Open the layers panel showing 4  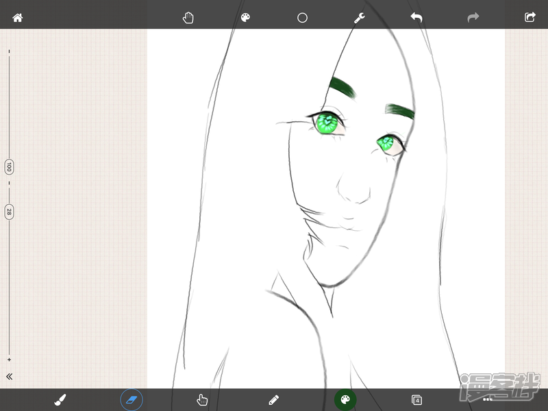point(416,399)
